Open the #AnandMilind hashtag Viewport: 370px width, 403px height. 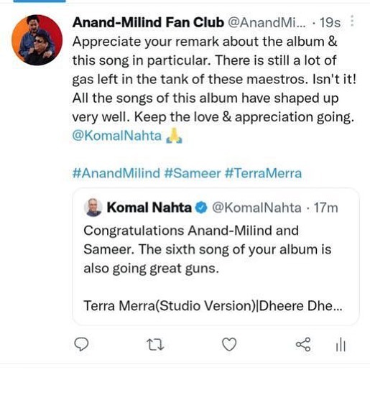coord(116,173)
